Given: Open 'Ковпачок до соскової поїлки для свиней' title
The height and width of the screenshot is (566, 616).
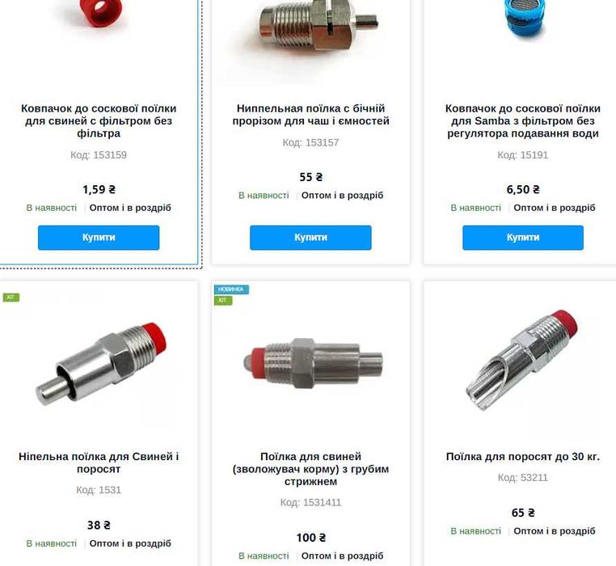Looking at the screenshot, I should pos(99,120).
